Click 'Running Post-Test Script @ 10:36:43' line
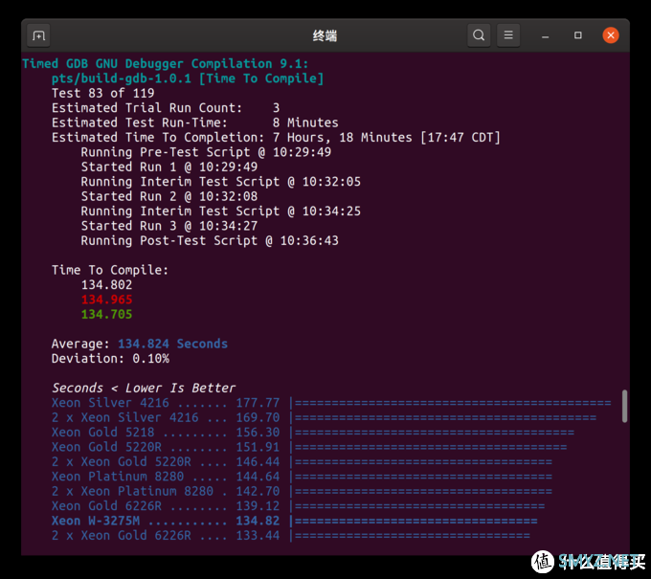 [210, 241]
